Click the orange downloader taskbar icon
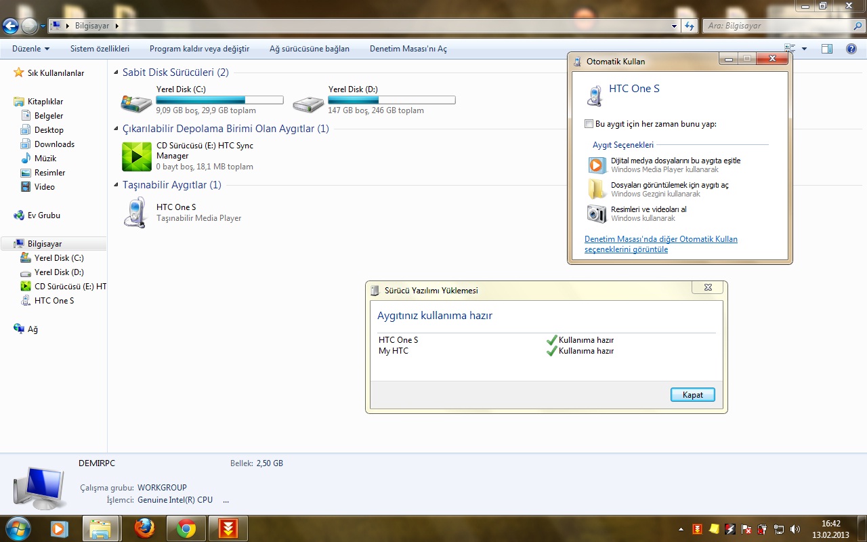This screenshot has height=542, width=867. pos(228,528)
